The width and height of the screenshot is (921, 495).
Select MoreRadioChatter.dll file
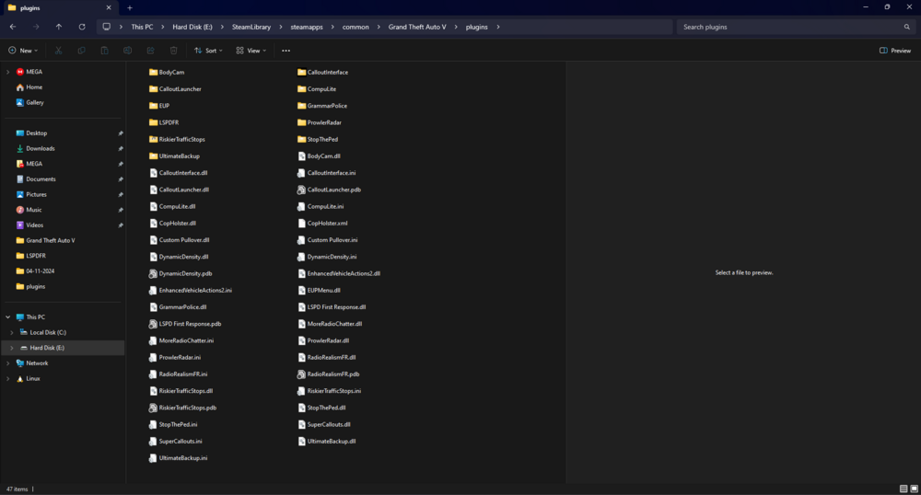click(330, 324)
